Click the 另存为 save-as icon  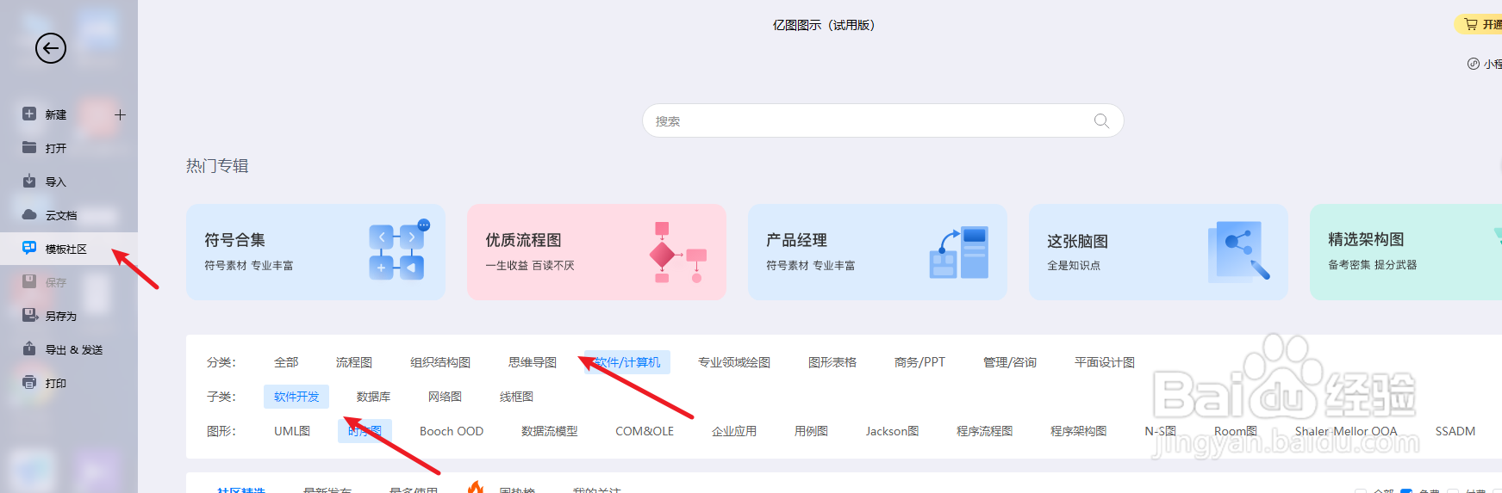(29, 315)
